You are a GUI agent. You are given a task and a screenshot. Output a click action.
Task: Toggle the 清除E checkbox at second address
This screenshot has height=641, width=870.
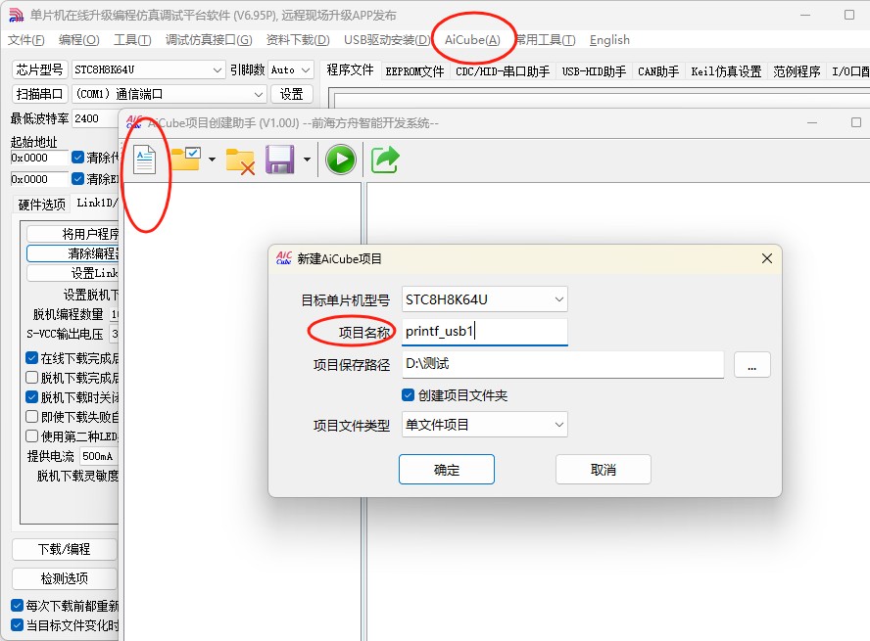click(x=77, y=179)
